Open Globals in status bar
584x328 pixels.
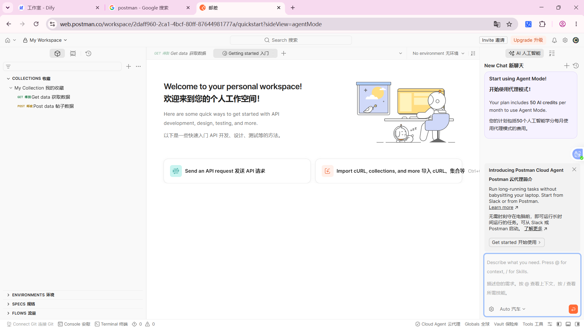(477, 324)
